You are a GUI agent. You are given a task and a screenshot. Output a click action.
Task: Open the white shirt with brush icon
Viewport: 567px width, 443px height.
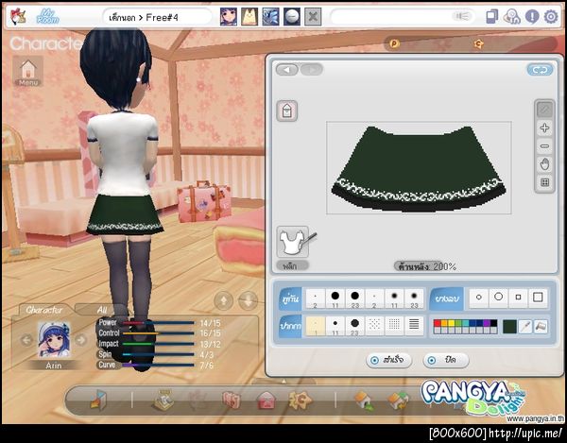[295, 242]
